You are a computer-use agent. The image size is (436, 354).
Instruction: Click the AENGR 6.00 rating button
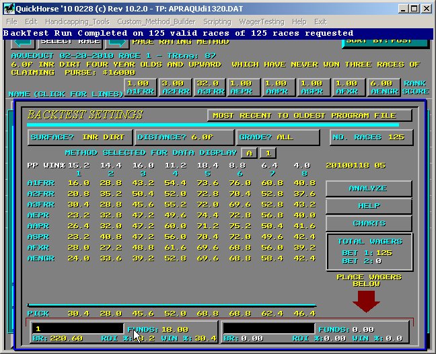[x=384, y=87]
